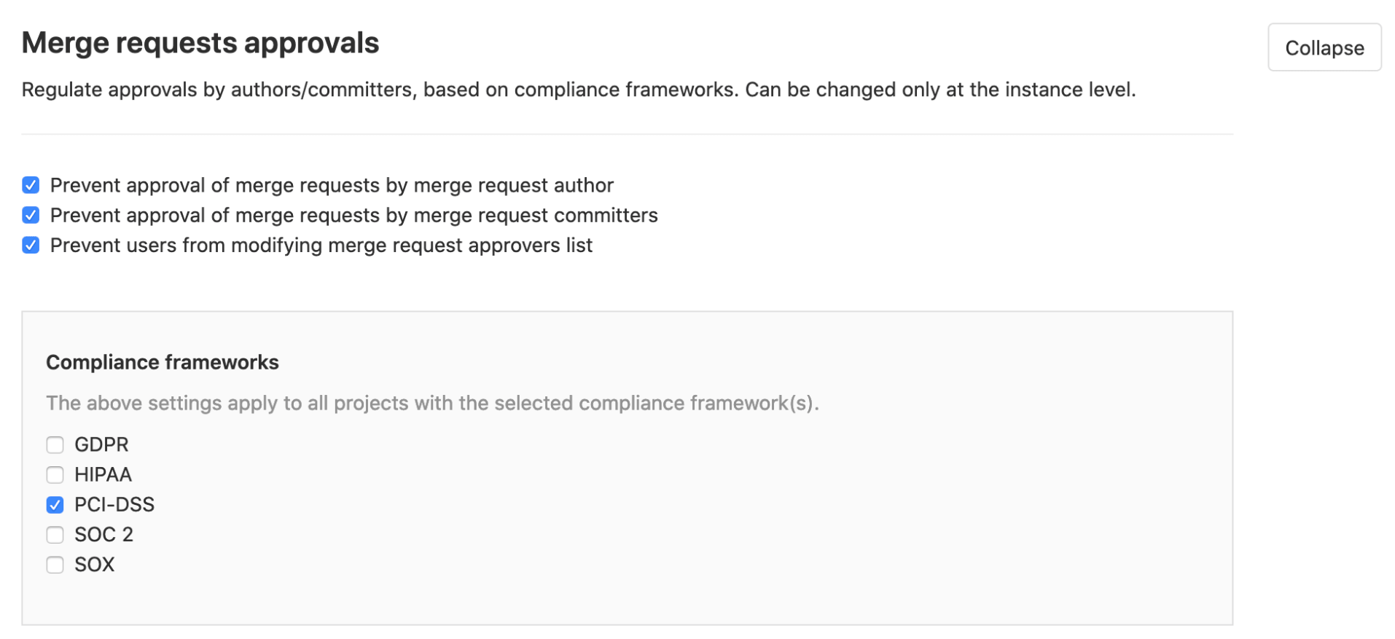1395x639 pixels.
Task: Check the SOX framework checkbox
Action: (x=55, y=564)
